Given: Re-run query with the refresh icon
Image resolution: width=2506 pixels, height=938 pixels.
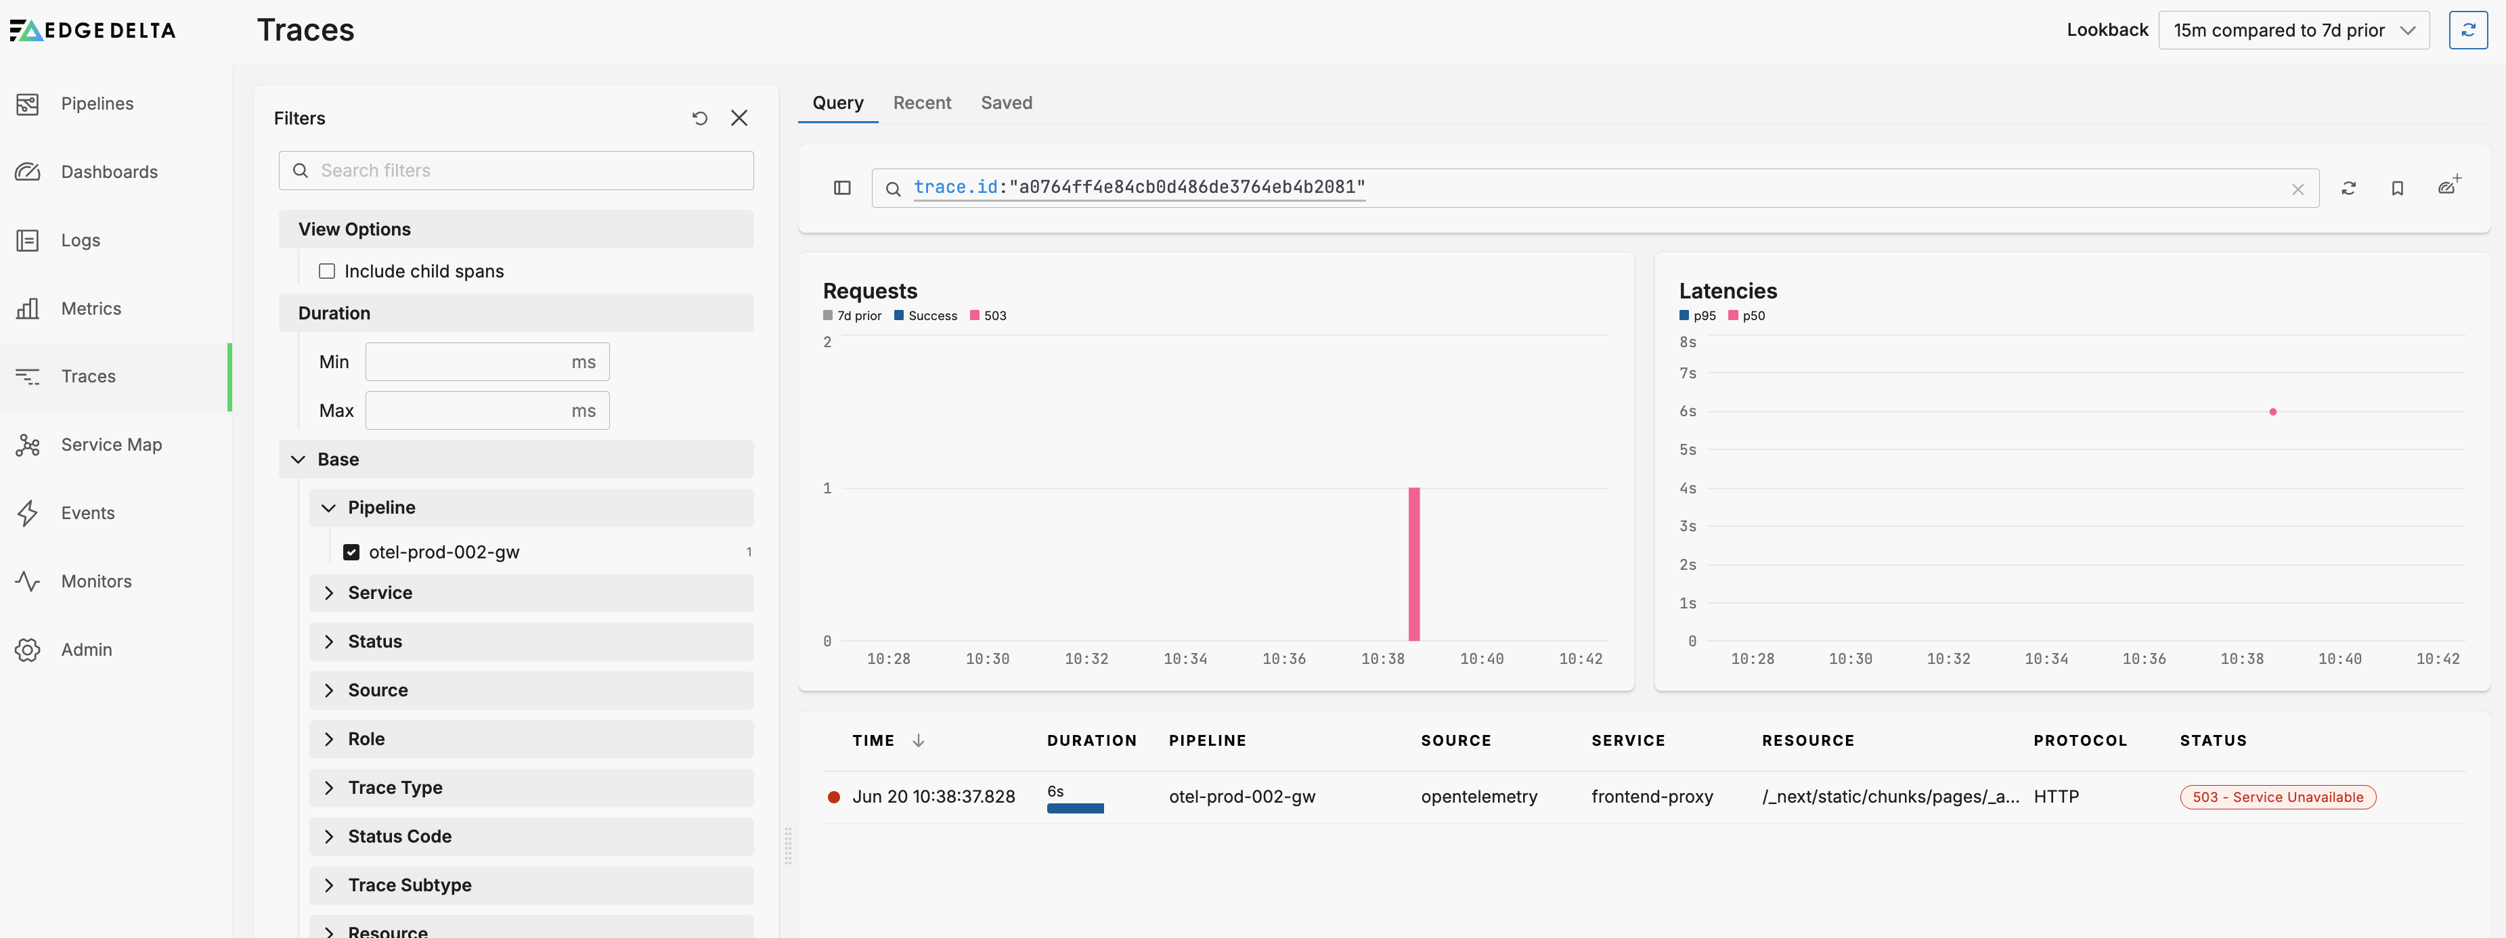Looking at the screenshot, I should [x=2348, y=187].
